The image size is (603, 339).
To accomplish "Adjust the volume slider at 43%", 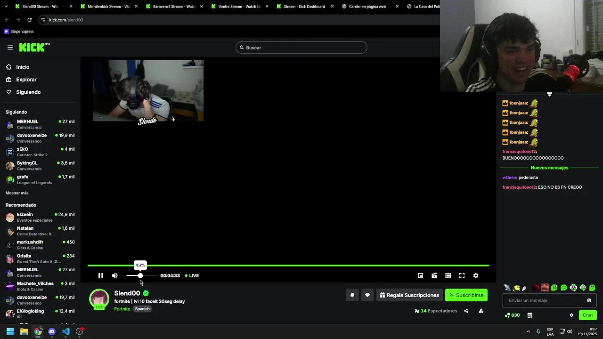I will pos(140,275).
